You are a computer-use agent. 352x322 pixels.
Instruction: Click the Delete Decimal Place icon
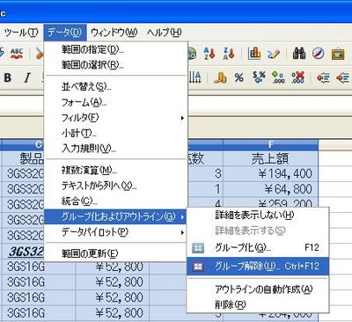click(297, 77)
